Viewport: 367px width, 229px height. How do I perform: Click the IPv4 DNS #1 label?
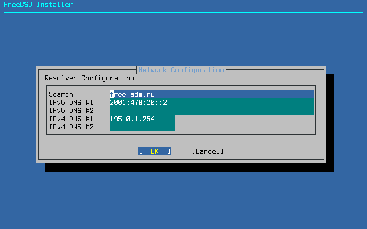(71, 119)
